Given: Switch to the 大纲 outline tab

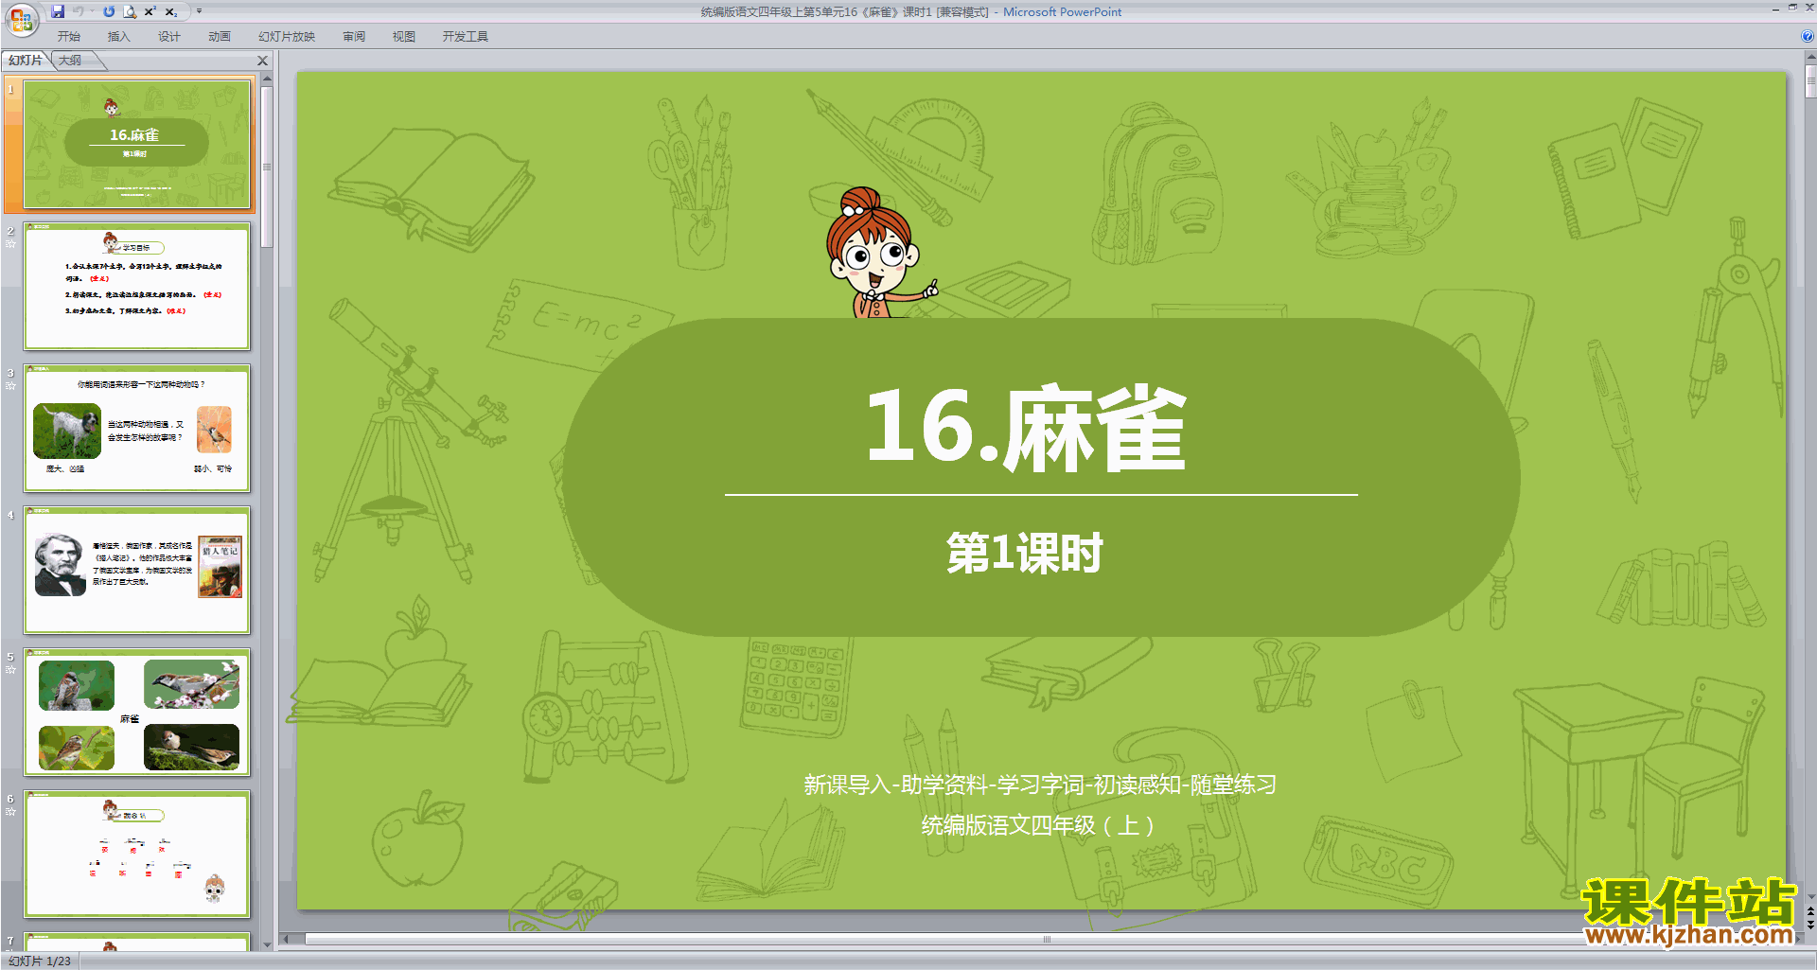Looking at the screenshot, I should click(71, 61).
